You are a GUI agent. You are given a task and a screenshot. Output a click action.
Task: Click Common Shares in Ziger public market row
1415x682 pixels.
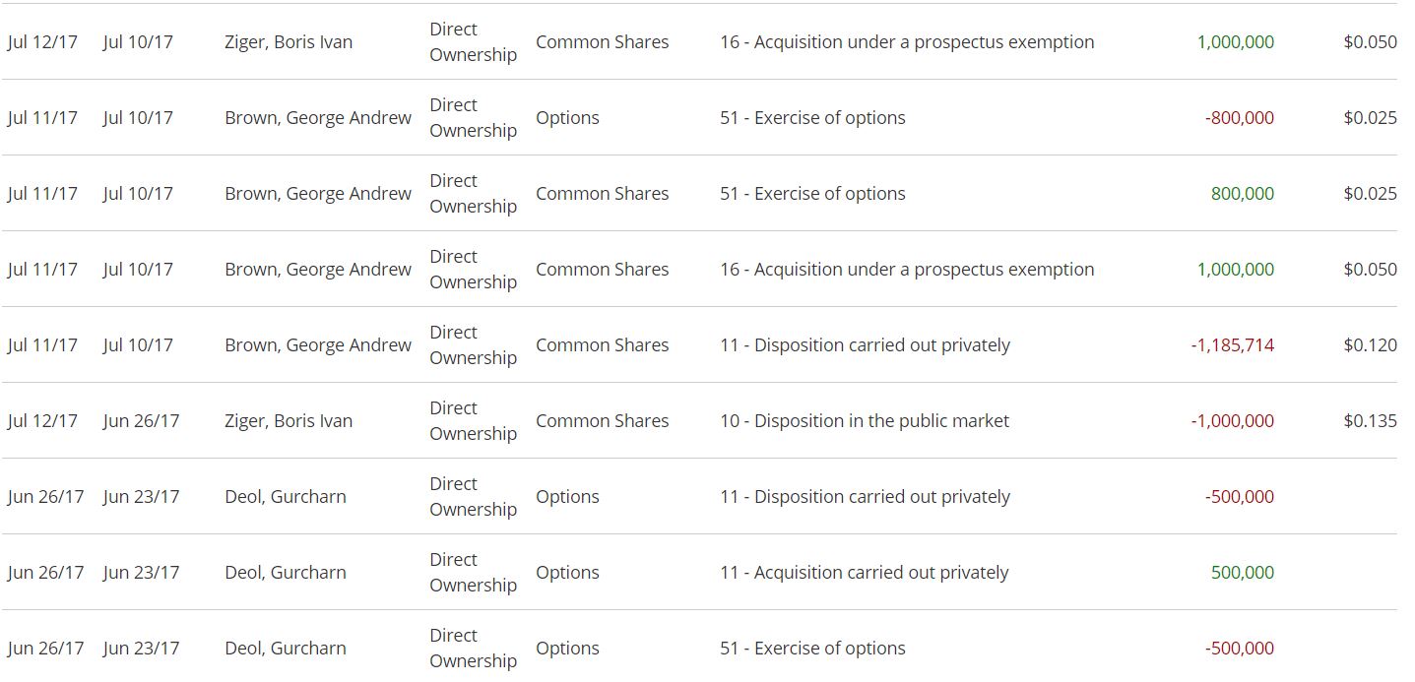[x=602, y=421]
